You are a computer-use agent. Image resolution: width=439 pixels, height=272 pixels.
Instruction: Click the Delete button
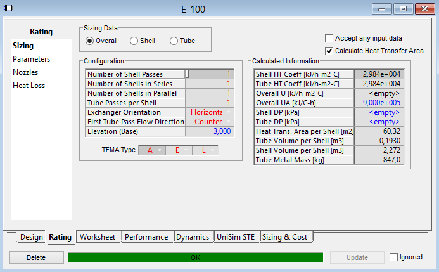[36, 257]
